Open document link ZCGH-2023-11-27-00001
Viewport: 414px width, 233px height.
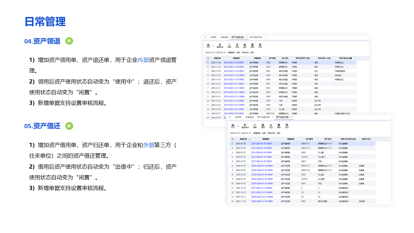point(262,201)
